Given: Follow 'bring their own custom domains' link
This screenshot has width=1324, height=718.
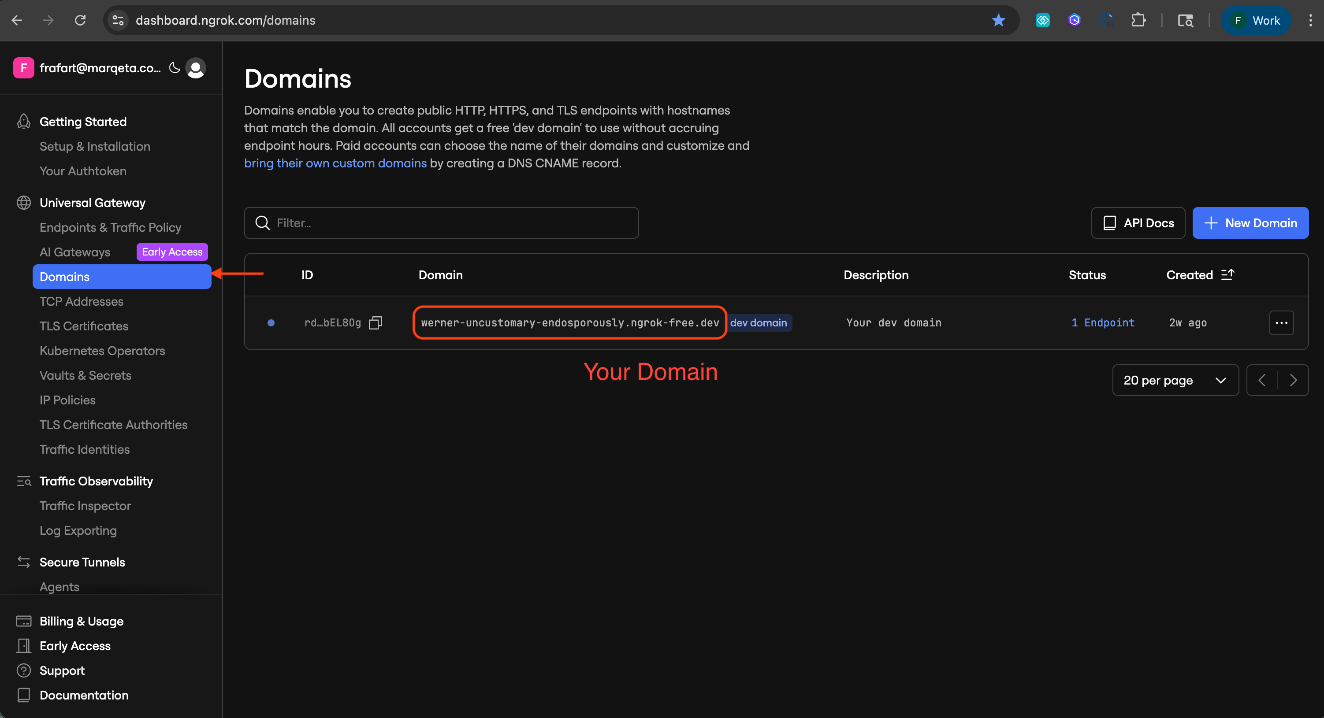Looking at the screenshot, I should 335,163.
